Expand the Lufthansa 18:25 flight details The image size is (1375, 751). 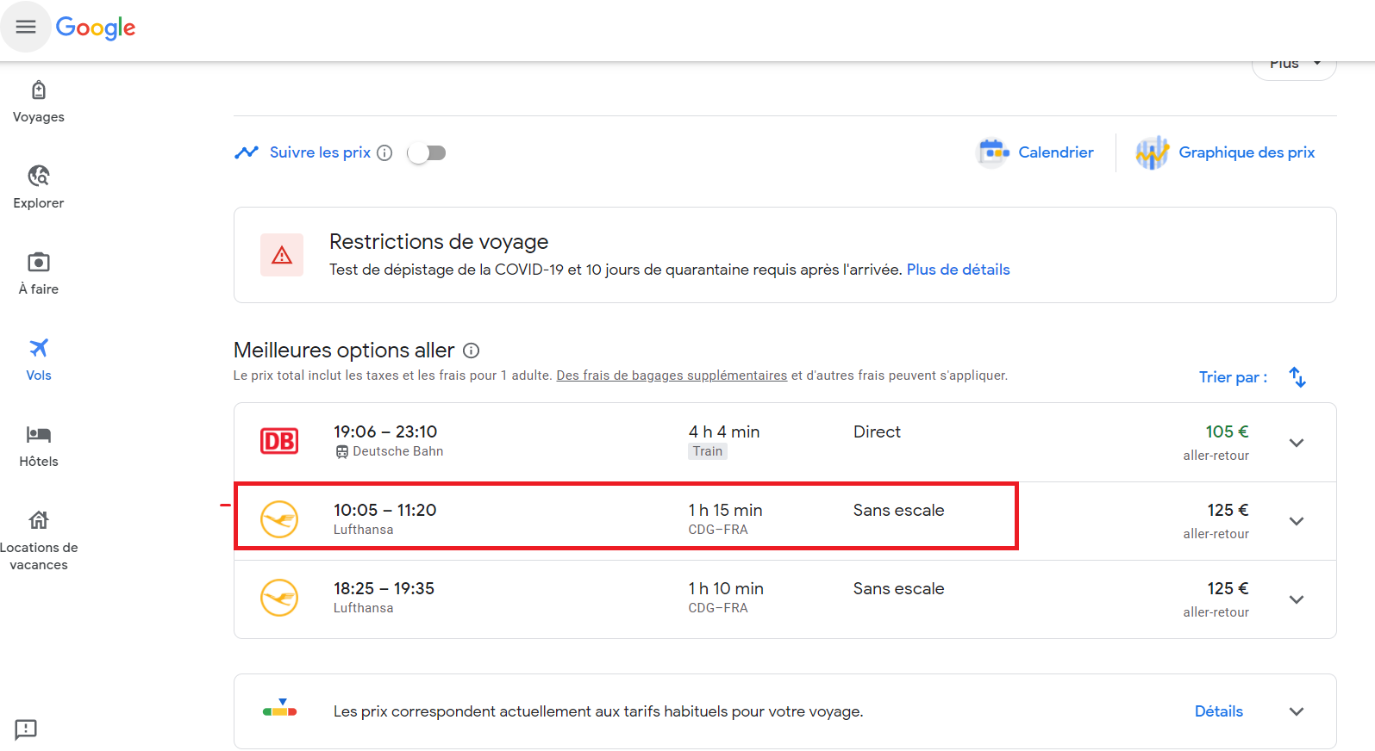(x=1297, y=599)
